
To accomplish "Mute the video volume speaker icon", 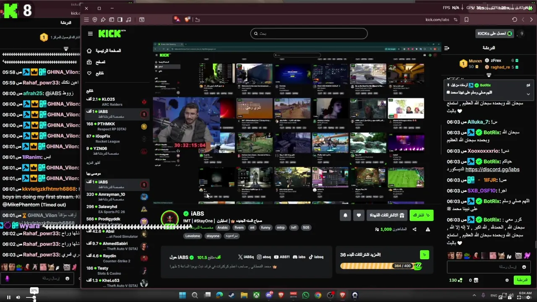I will coord(18,298).
